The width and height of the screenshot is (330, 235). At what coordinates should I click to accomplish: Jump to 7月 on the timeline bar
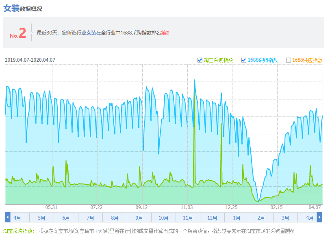coord(90,218)
